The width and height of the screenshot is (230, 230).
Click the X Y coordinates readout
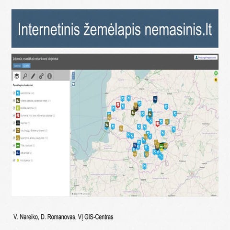80,194
